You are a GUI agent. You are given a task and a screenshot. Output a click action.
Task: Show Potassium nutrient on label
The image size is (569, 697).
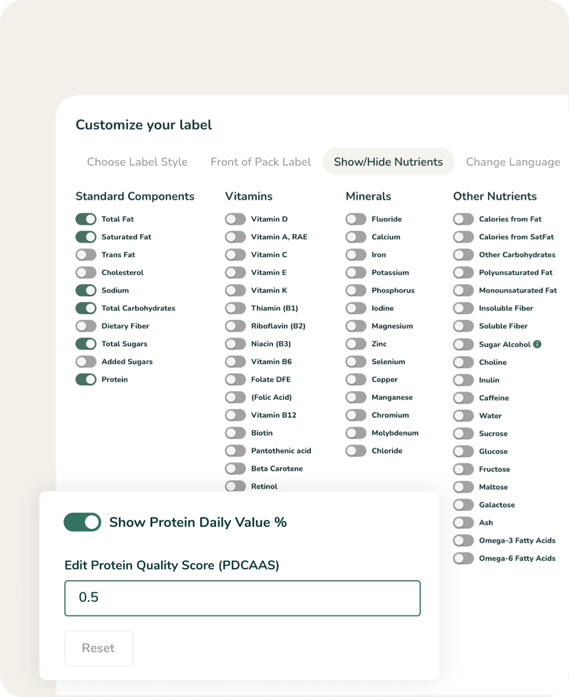coord(356,273)
